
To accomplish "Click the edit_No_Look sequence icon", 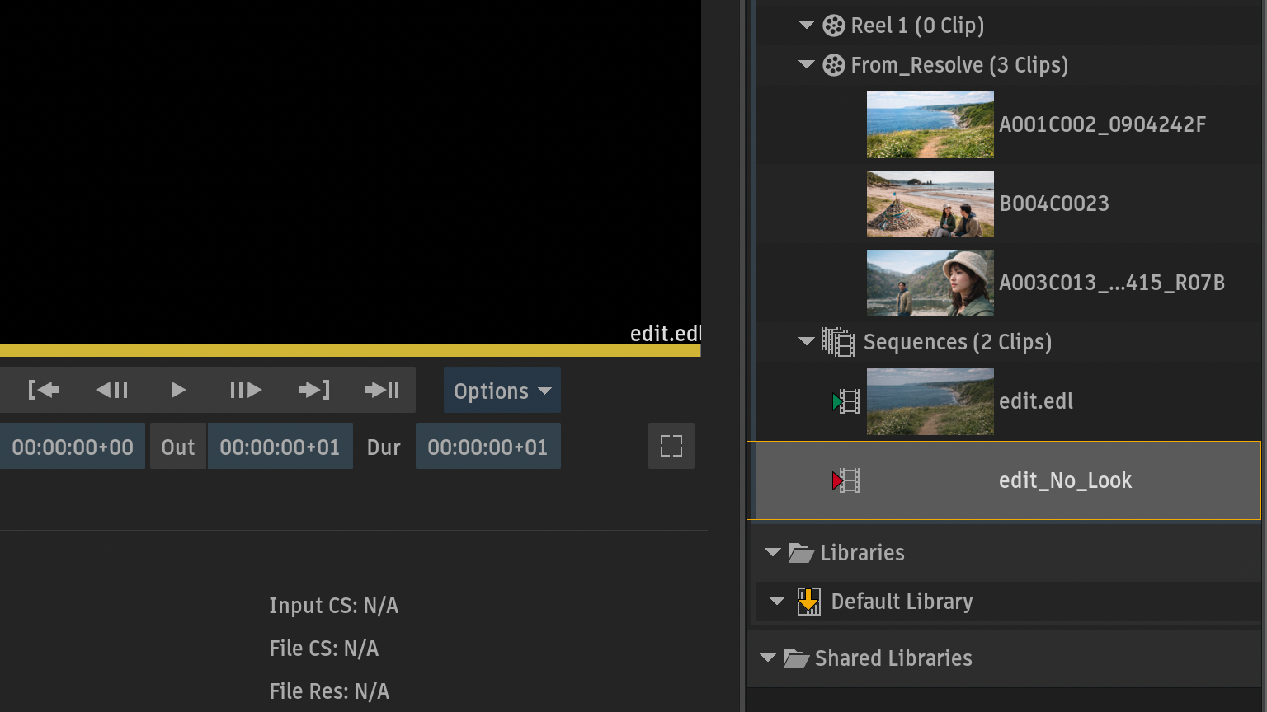I will coord(846,480).
